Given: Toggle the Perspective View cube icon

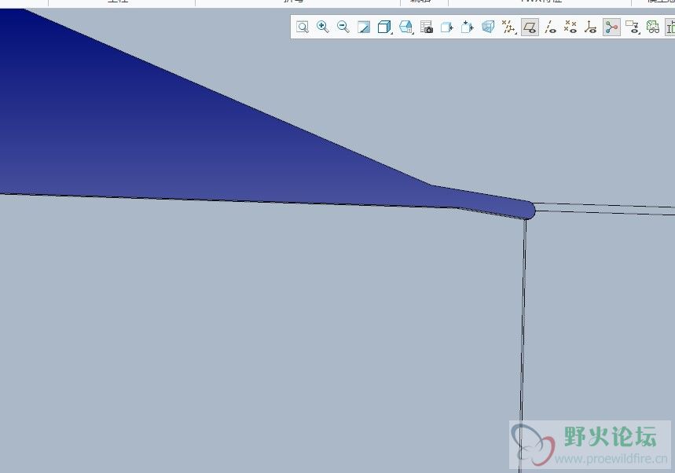Looking at the screenshot, I should coord(488,27).
